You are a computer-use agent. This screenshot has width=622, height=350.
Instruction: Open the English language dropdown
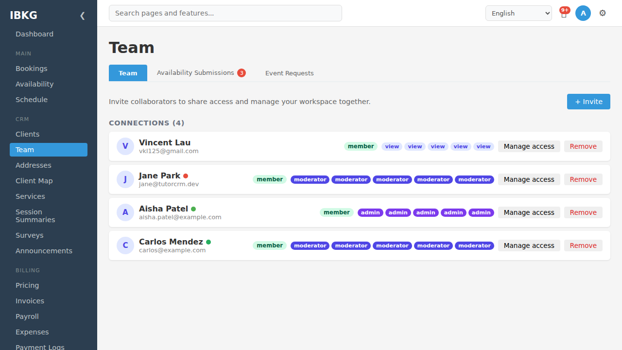[x=518, y=13]
